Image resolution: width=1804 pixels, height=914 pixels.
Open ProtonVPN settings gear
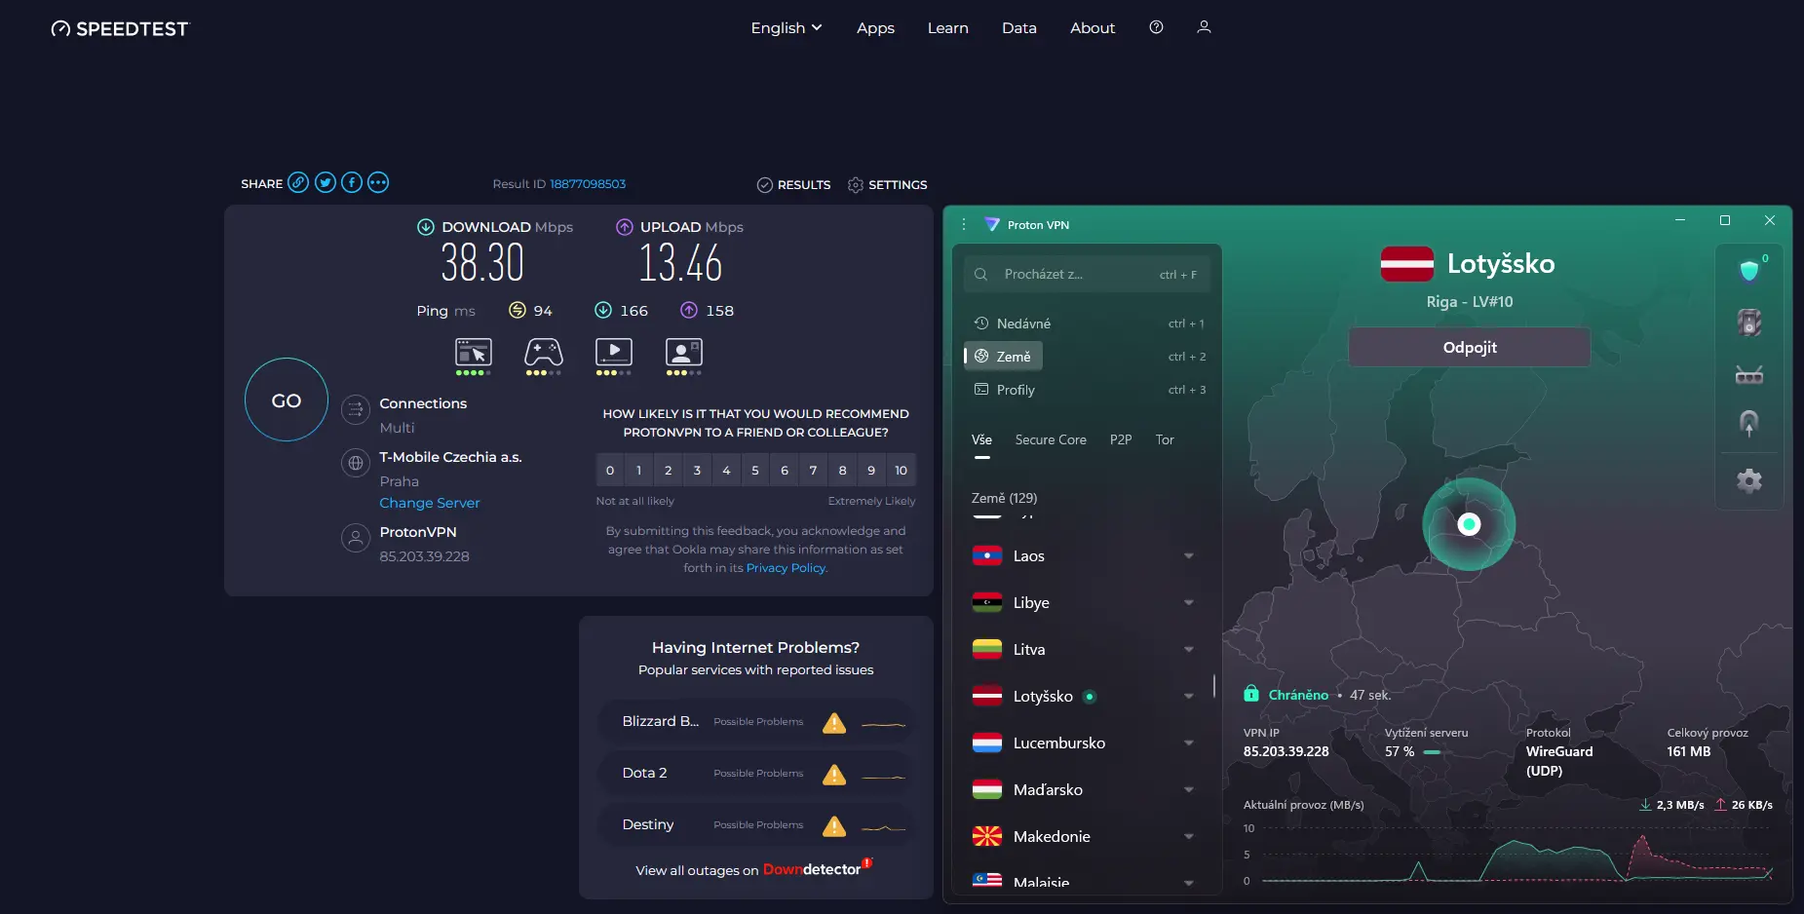pyautogui.click(x=1749, y=479)
